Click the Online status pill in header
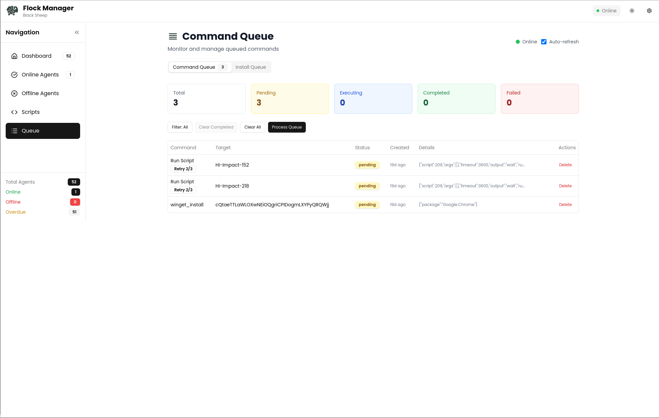 coord(606,10)
